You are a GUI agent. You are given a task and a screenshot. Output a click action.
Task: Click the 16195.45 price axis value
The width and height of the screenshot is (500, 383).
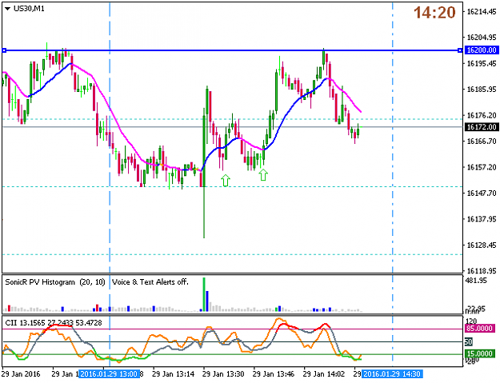tap(482, 64)
